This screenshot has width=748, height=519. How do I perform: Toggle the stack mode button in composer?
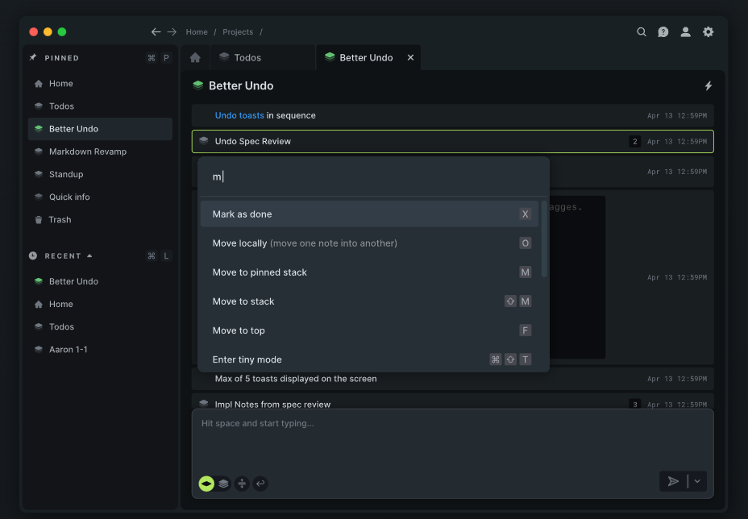(224, 484)
